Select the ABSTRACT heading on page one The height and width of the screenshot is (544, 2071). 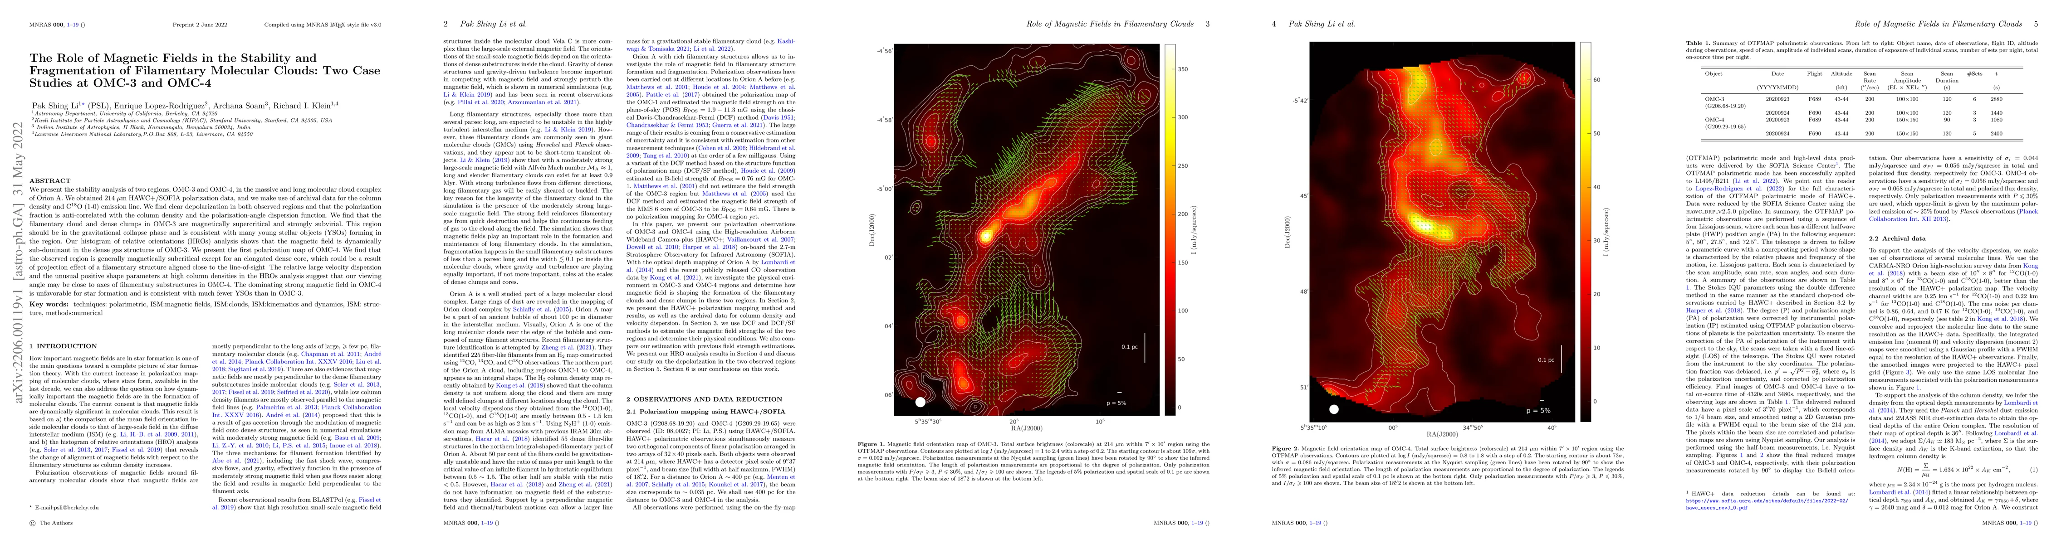[x=50, y=181]
